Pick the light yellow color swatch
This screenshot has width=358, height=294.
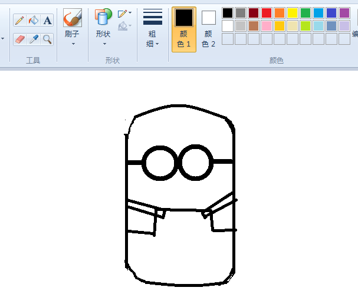coord(293,26)
